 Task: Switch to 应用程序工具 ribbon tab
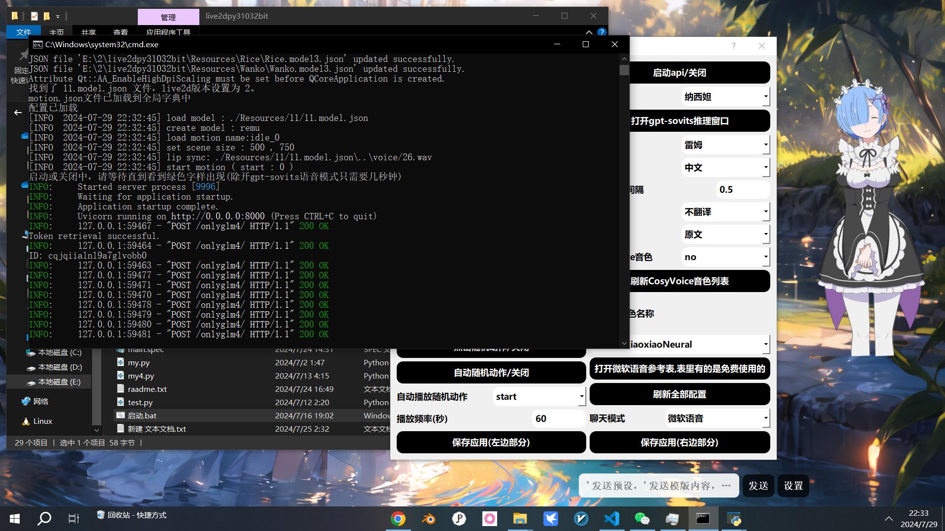[x=168, y=32]
